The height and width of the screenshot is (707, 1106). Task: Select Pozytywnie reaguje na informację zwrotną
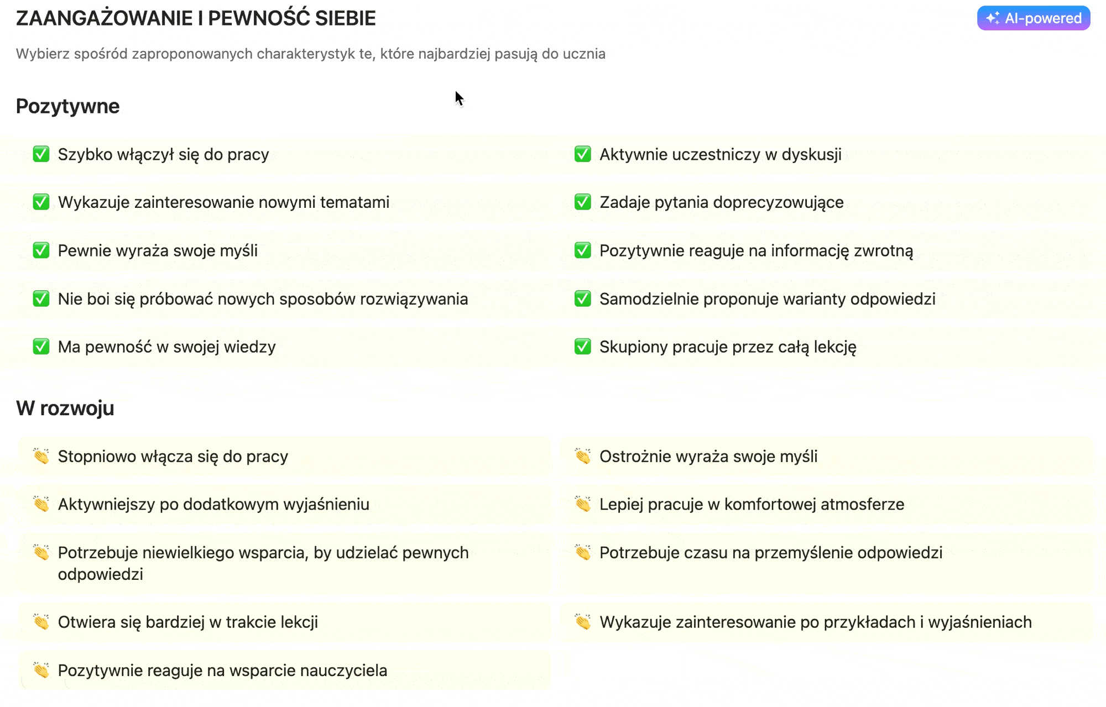tap(830, 250)
